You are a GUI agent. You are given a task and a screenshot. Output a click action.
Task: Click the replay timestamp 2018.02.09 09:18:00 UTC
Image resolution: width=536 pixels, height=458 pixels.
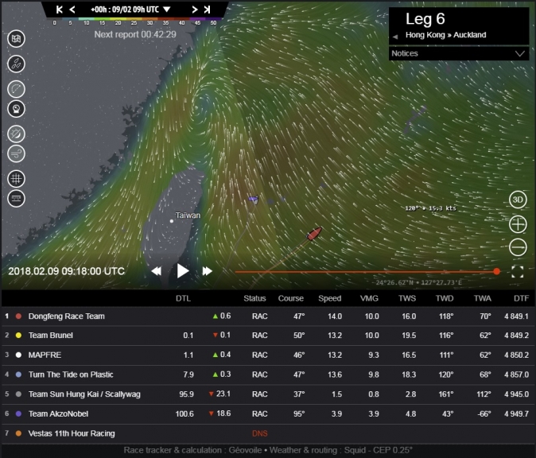(x=66, y=271)
